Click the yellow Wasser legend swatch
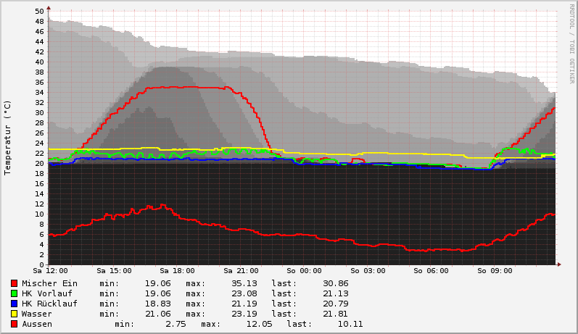This screenshot has width=578, height=334. pyautogui.click(x=14, y=314)
